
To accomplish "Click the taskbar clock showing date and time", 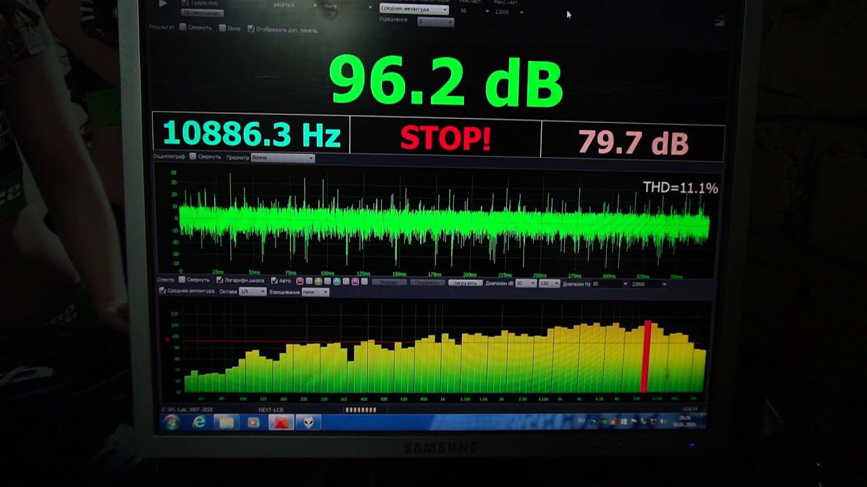I will coord(683,421).
